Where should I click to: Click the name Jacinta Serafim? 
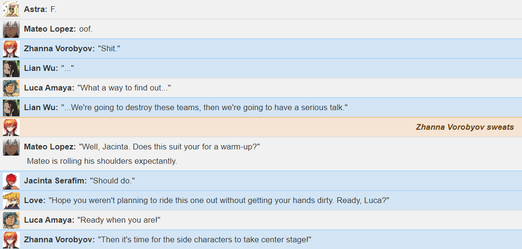56,181
